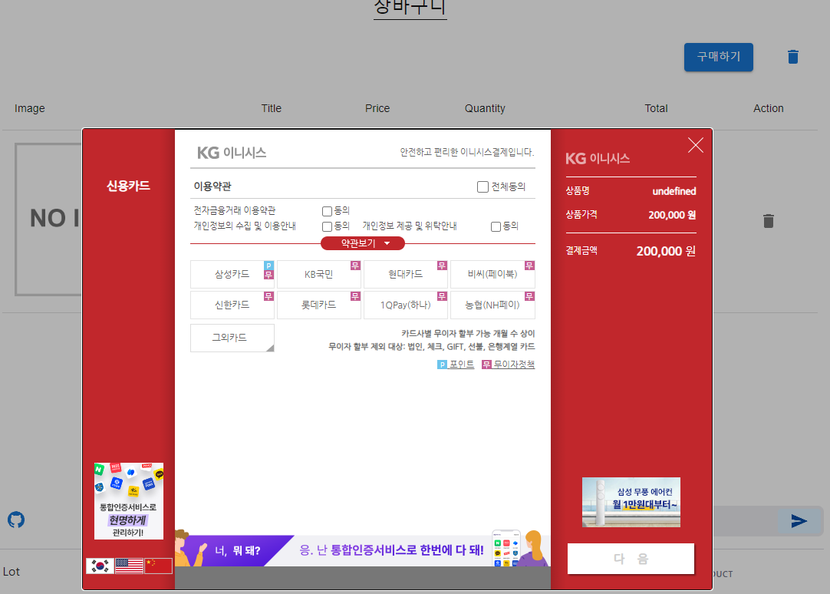The height and width of the screenshot is (594, 830).
Task: Click the 구매하기 purchase button
Action: point(718,57)
